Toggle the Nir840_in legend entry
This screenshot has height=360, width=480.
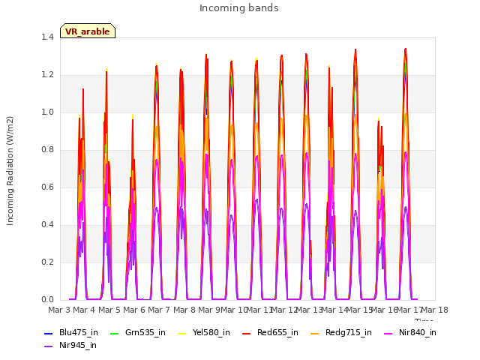[410, 332]
